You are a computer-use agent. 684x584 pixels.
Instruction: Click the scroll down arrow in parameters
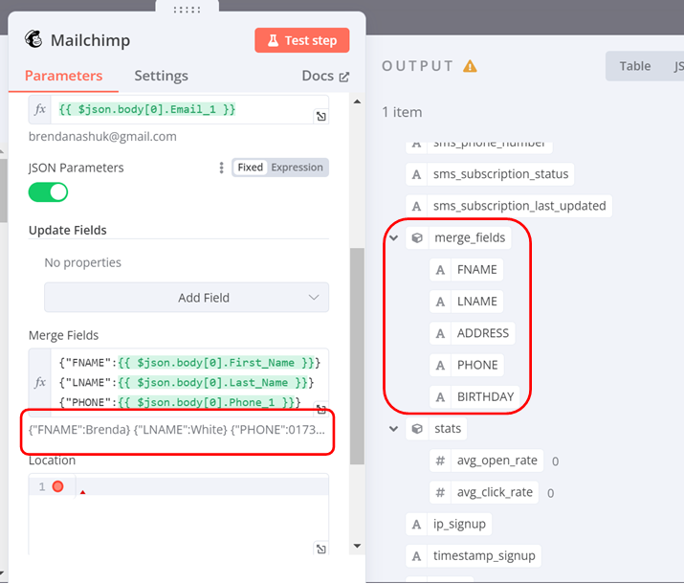pyautogui.click(x=357, y=546)
